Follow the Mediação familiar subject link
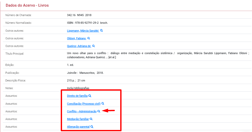Image resolution: width=252 pixels, height=132 pixels. (x=78, y=119)
